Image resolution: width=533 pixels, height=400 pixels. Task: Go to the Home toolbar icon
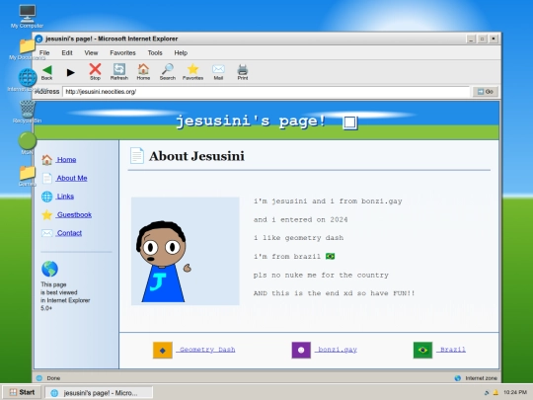click(x=143, y=72)
